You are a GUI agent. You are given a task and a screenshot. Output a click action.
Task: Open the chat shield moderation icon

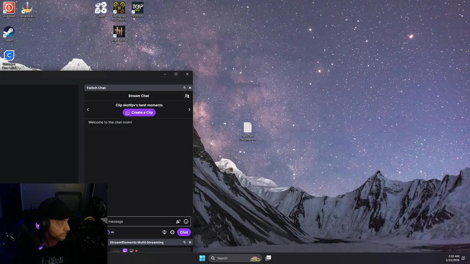pyautogui.click(x=164, y=232)
